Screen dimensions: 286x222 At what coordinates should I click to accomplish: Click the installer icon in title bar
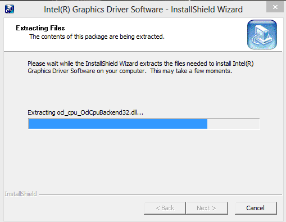(x=10, y=9)
